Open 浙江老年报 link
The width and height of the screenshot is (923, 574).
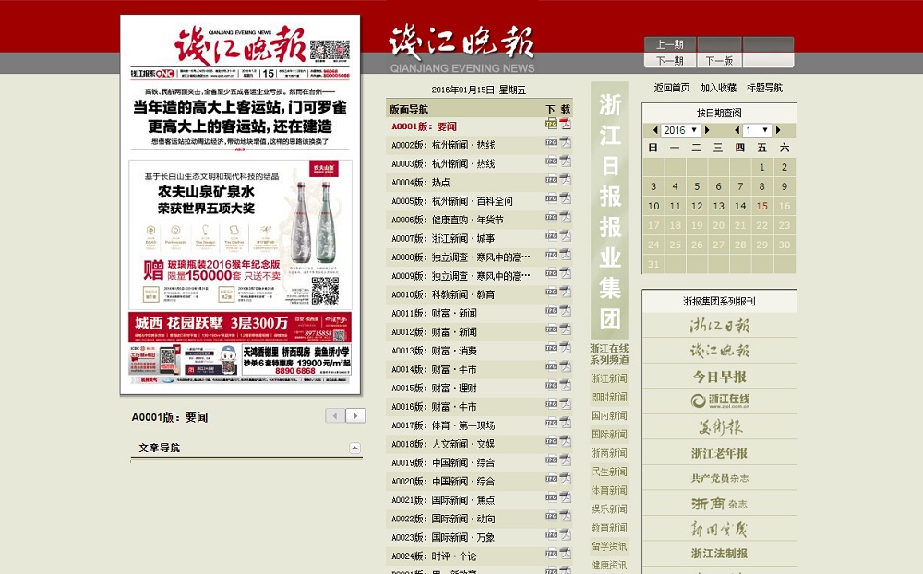(719, 453)
